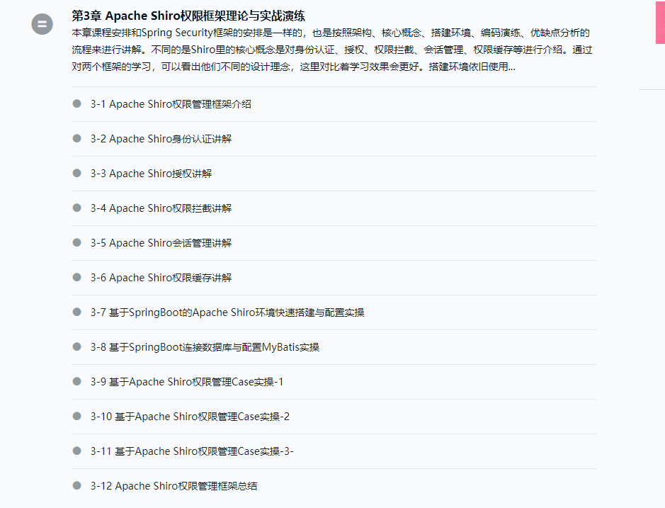Click the chapter 3 list icon
The height and width of the screenshot is (508, 665).
click(x=42, y=24)
